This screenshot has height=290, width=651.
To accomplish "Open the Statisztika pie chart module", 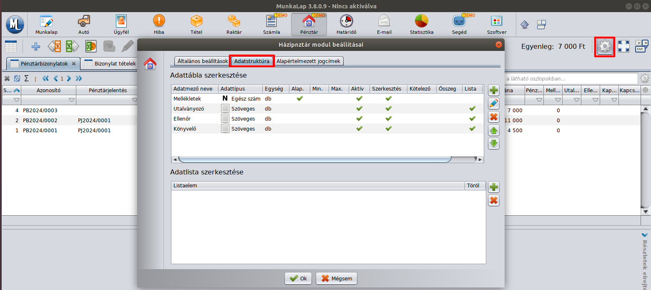I will coord(421,24).
